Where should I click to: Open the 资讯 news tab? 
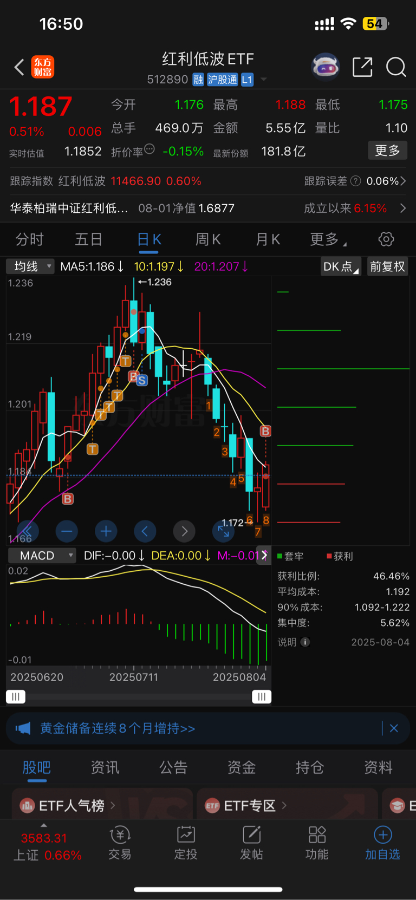pos(105,767)
